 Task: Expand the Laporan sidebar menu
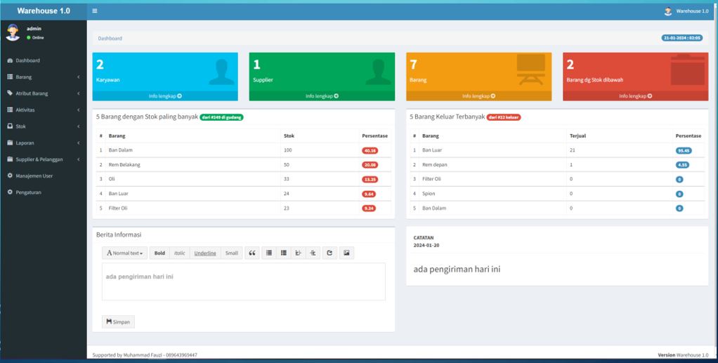[42, 143]
